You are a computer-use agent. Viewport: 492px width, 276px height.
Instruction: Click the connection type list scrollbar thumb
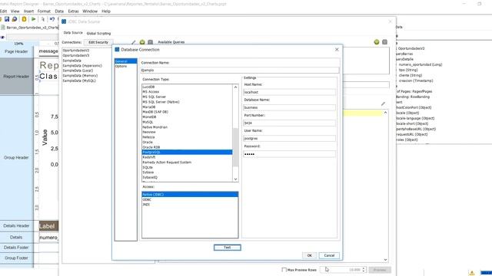coord(235,147)
